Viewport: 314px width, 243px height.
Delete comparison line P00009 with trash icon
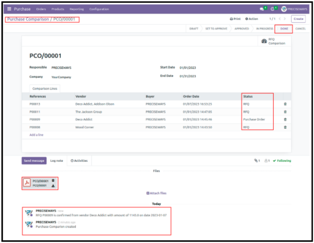[285, 119]
